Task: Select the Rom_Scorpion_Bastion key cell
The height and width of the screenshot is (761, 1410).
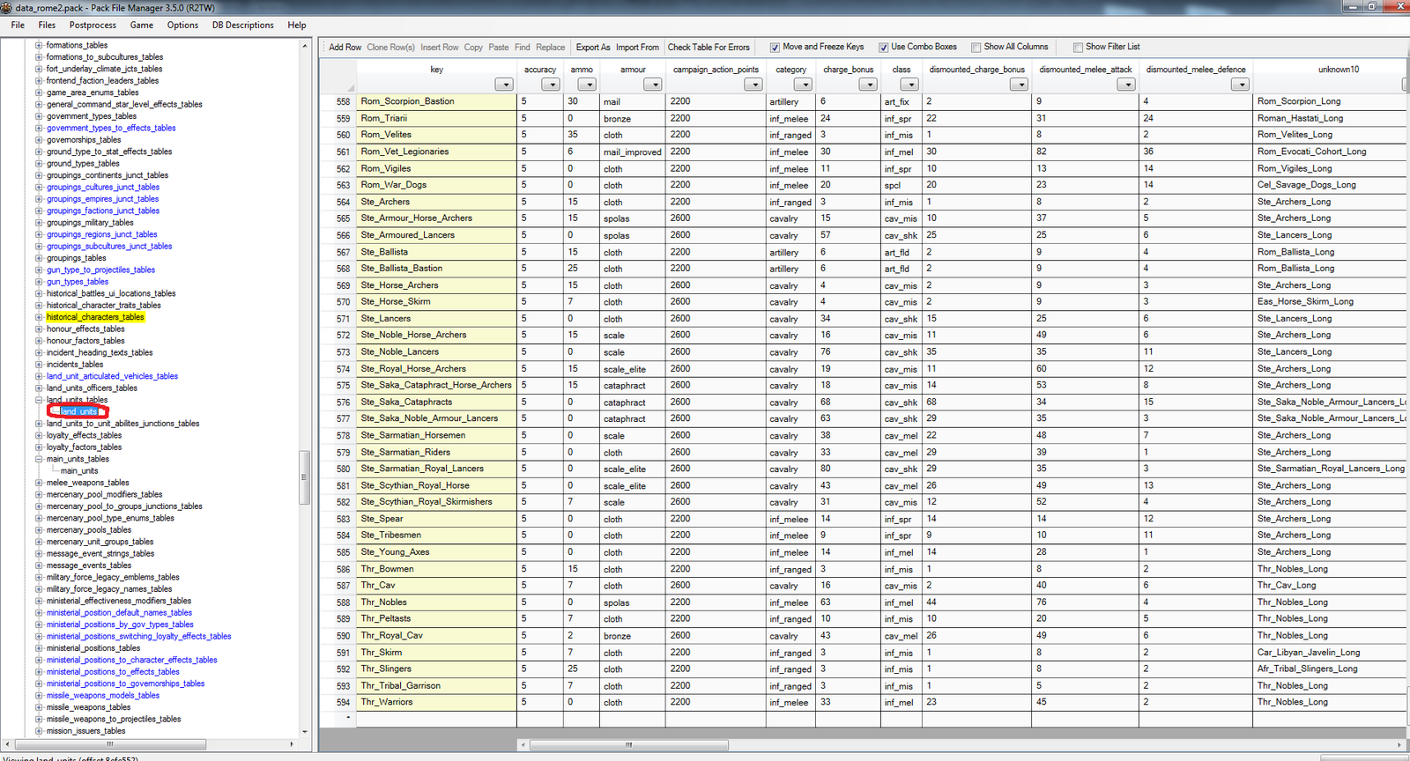Action: pos(437,102)
